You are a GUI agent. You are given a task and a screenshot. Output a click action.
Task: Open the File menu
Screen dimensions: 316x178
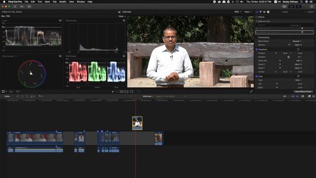coord(26,1)
